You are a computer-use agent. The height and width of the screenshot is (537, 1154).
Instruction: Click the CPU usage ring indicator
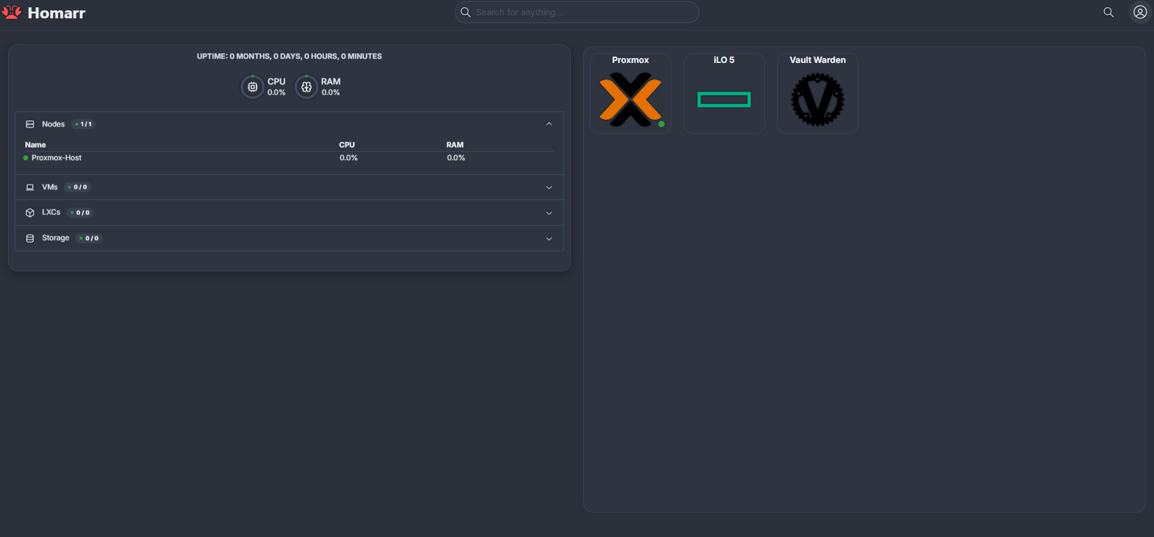253,87
